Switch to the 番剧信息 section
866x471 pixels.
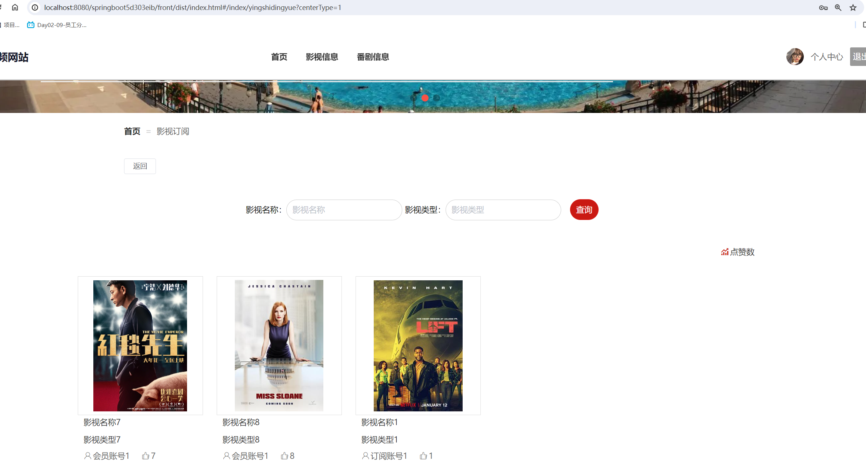point(373,57)
